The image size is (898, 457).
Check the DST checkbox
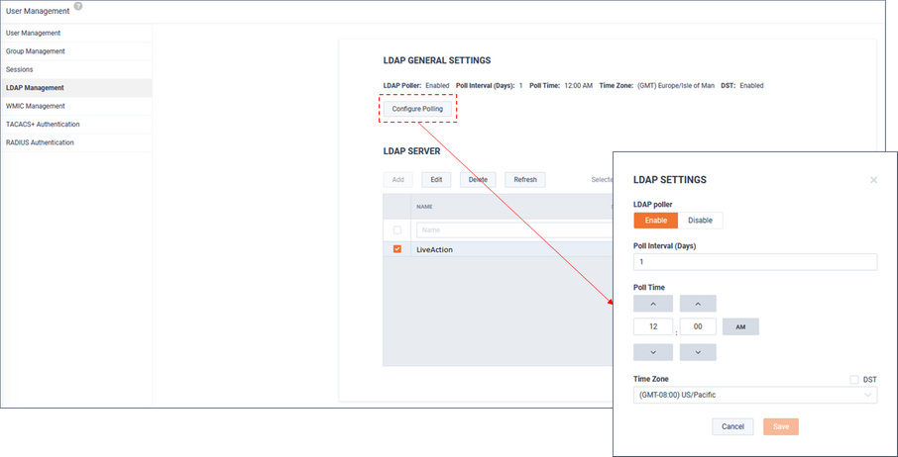[854, 379]
